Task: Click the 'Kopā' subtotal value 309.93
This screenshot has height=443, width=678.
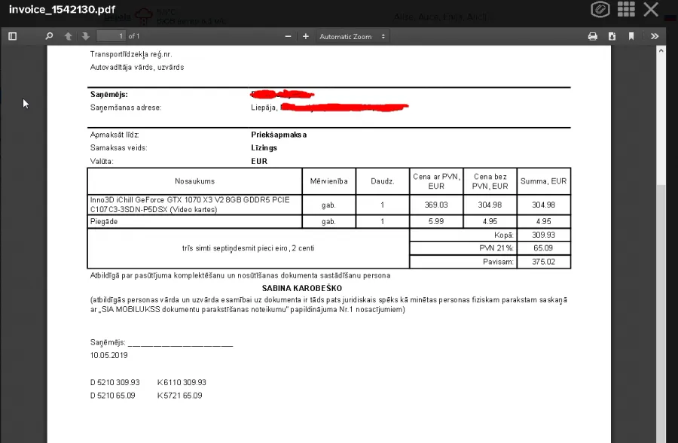Action: [543, 235]
